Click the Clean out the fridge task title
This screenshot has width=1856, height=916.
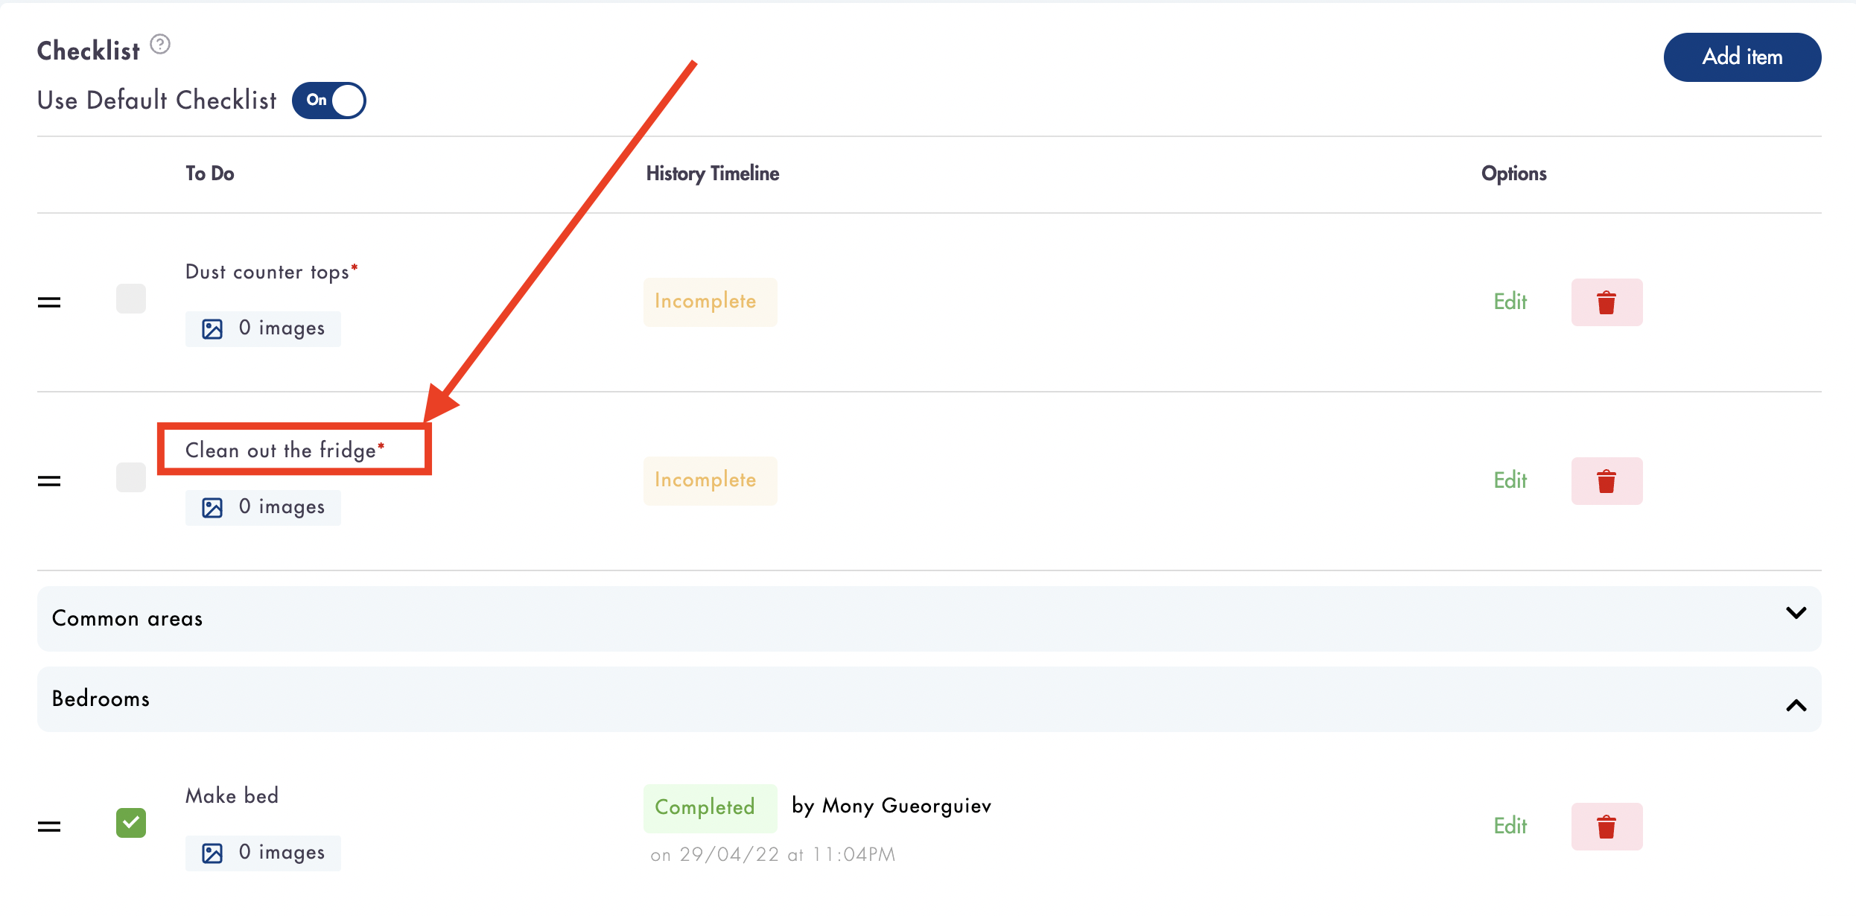[285, 450]
